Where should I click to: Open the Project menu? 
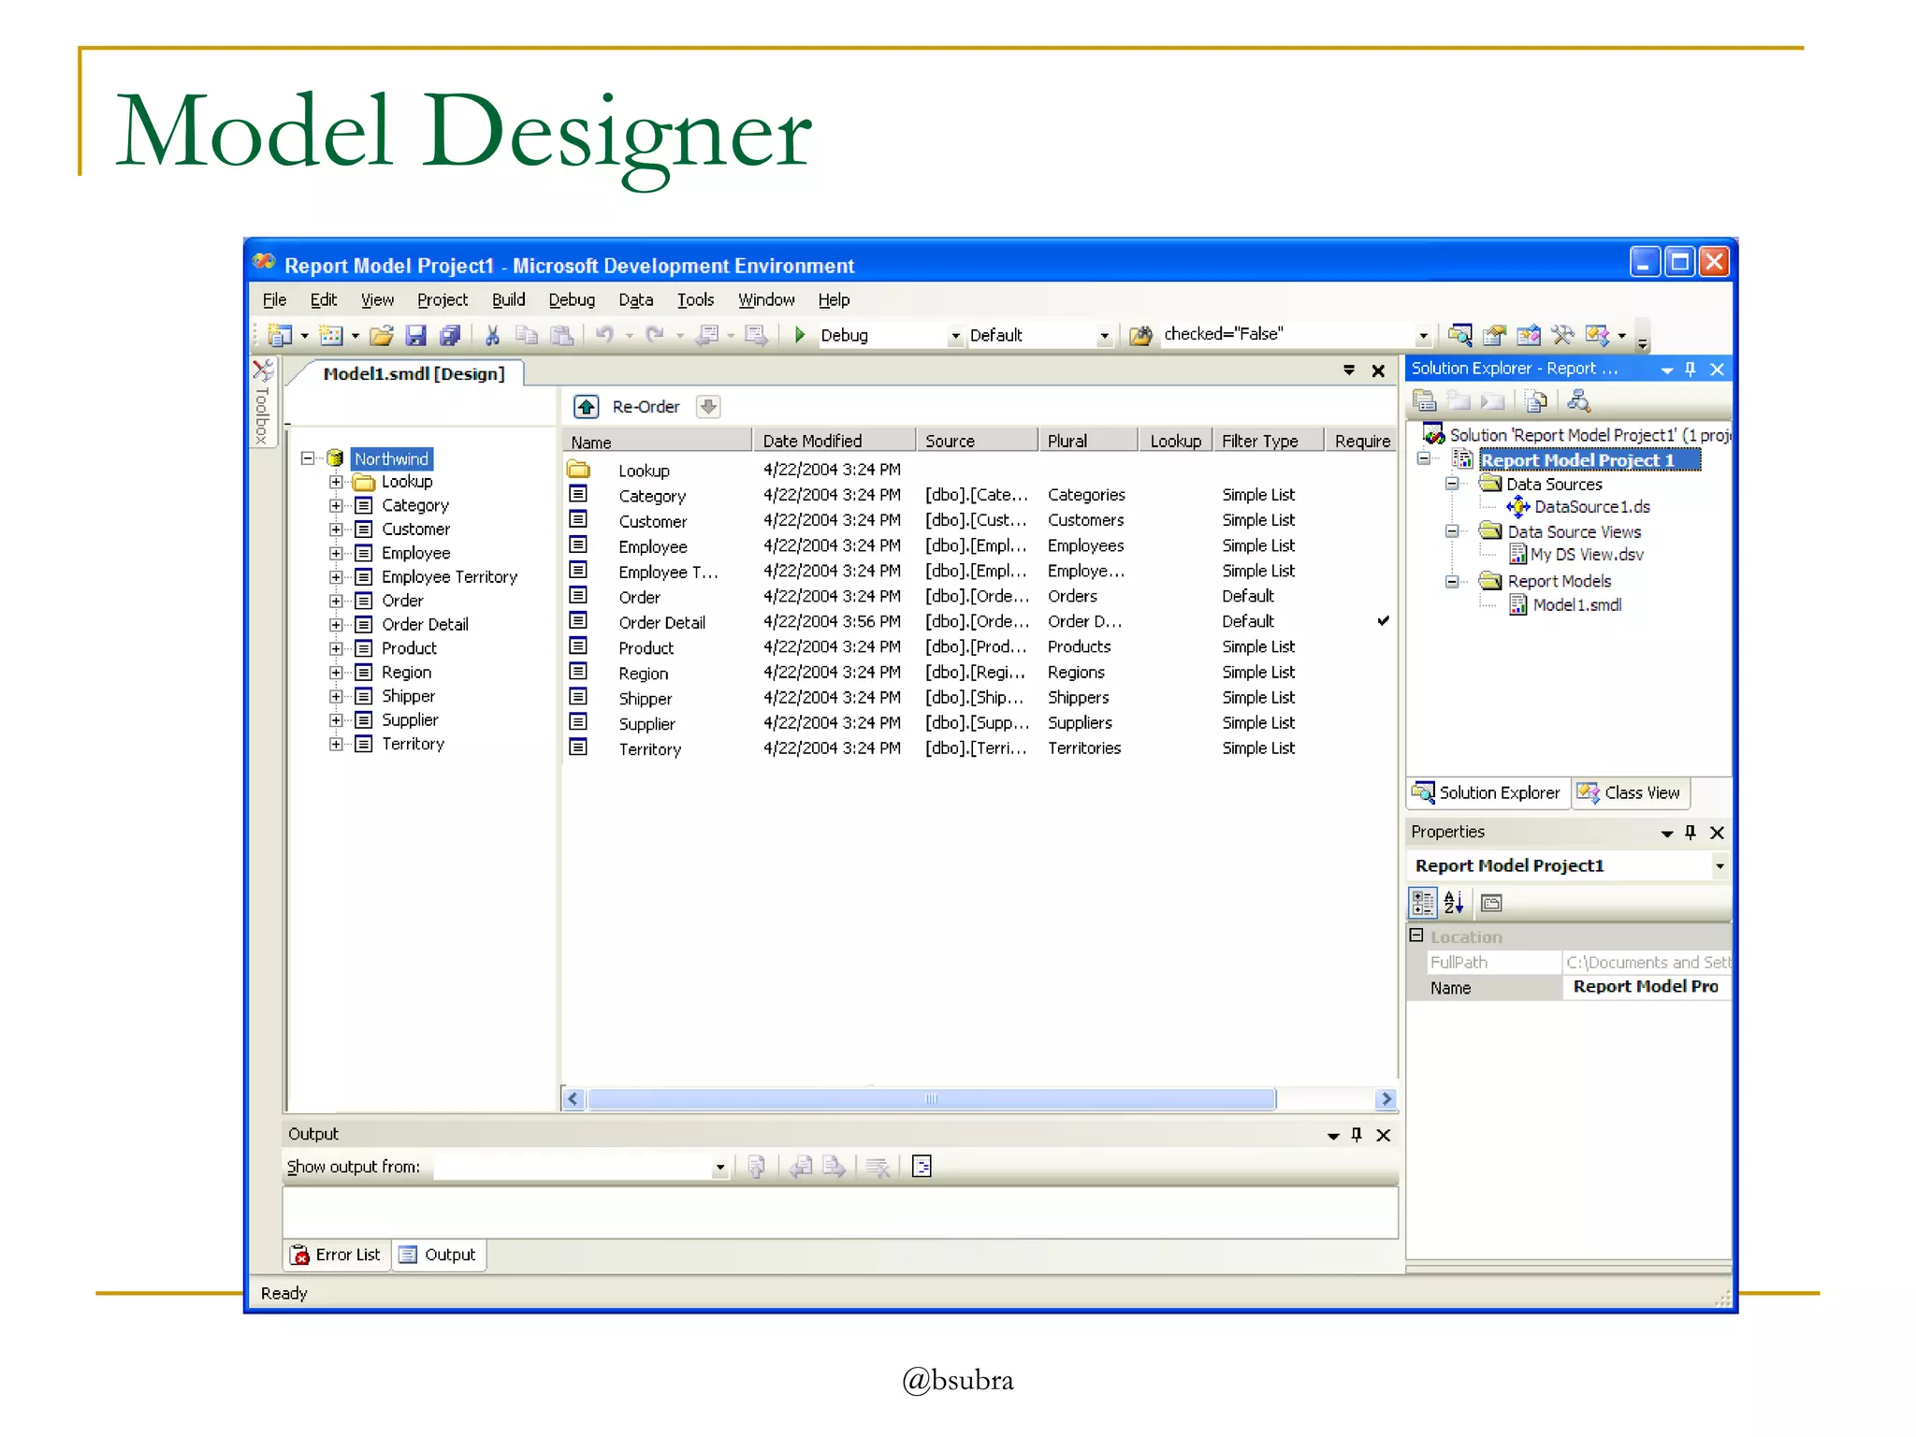[x=442, y=299]
